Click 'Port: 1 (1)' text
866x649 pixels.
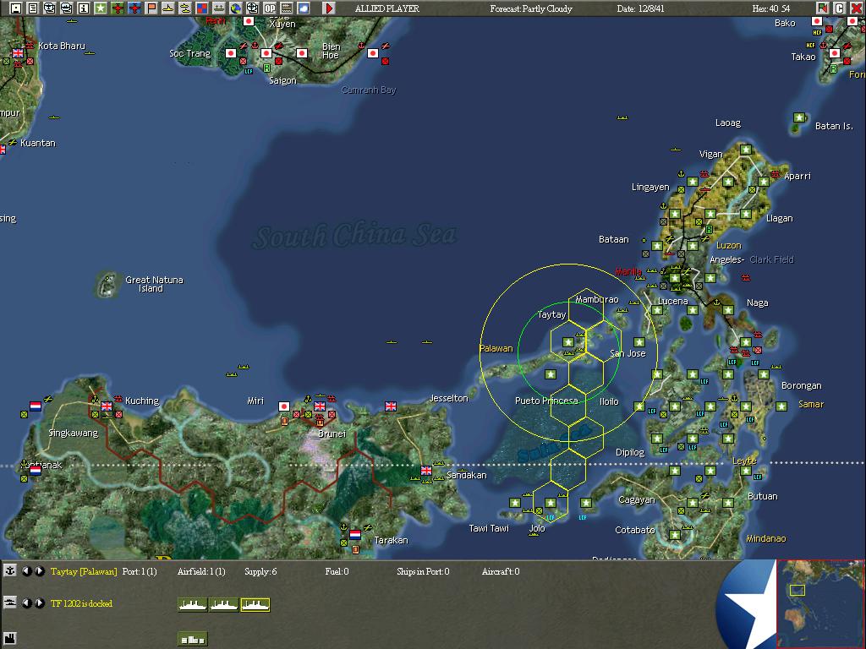[140, 571]
